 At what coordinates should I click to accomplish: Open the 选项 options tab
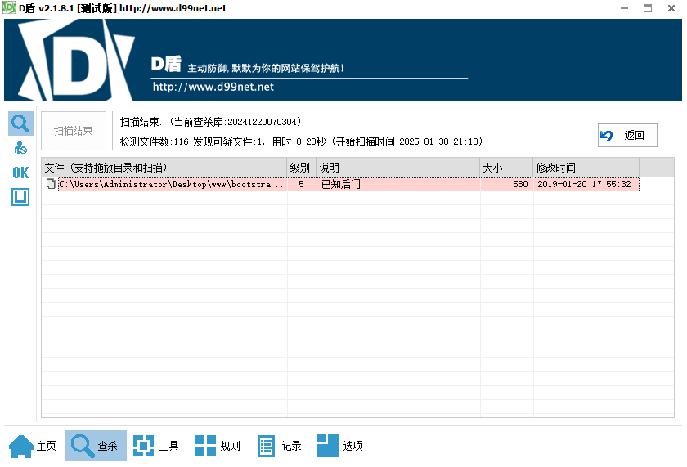(x=340, y=446)
